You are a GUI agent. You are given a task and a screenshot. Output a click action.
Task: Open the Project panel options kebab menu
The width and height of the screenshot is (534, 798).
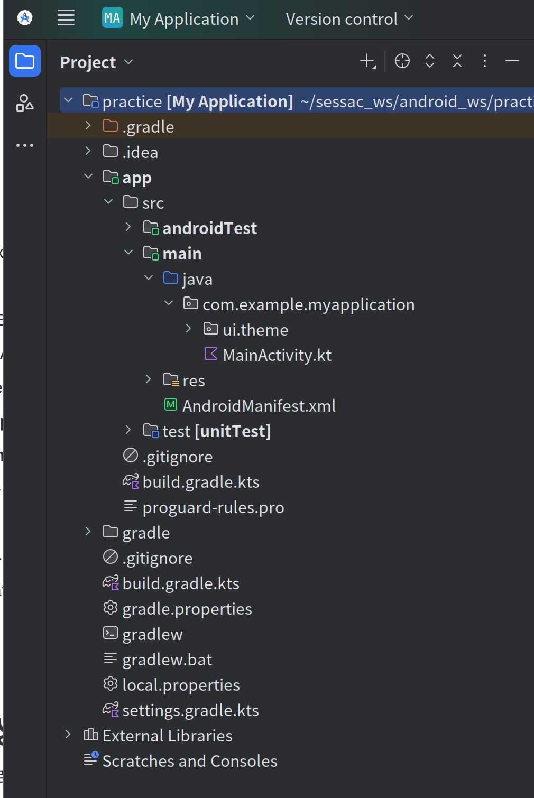[x=484, y=61]
